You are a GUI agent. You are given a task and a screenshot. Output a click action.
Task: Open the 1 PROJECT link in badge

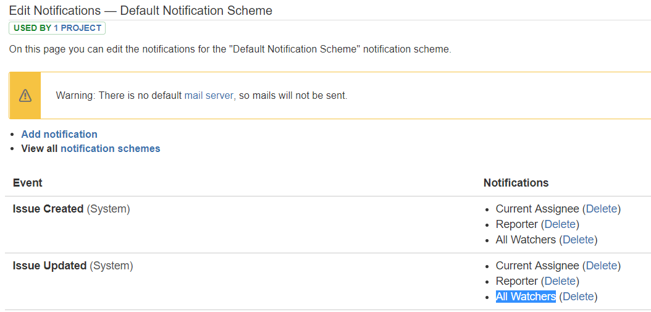click(78, 28)
